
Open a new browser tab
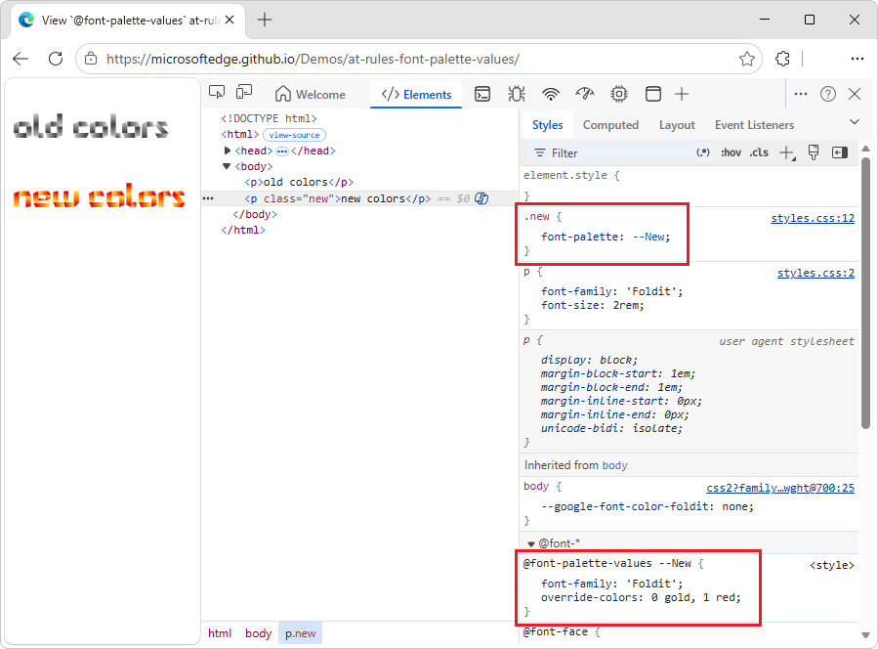tap(265, 21)
